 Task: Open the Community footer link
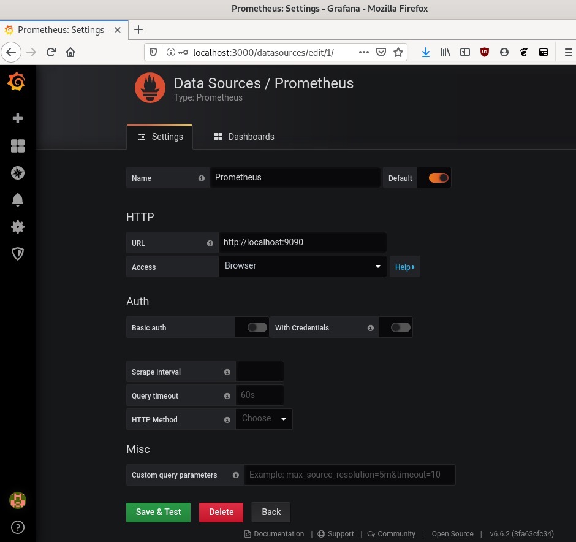click(x=391, y=534)
